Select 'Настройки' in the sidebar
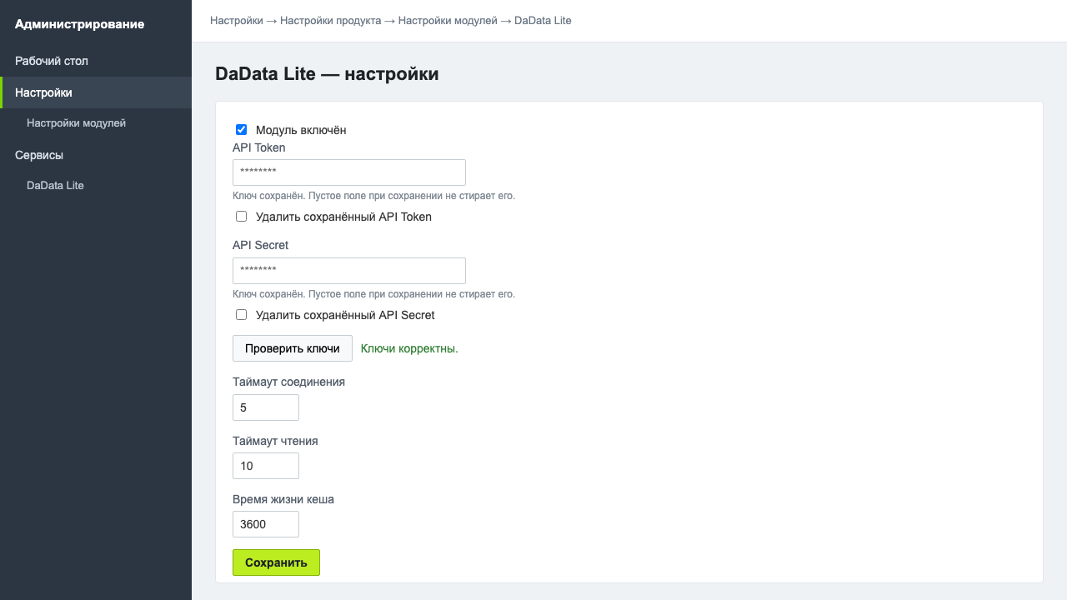Viewport: 1067px width, 600px height. pos(96,92)
